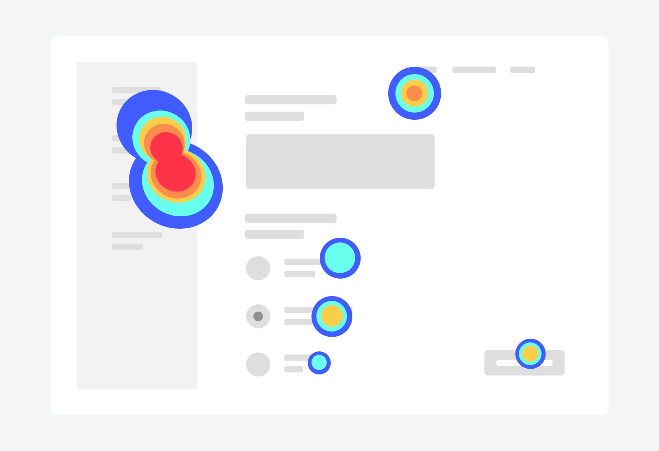Toggle the first radio button option

[x=259, y=267]
